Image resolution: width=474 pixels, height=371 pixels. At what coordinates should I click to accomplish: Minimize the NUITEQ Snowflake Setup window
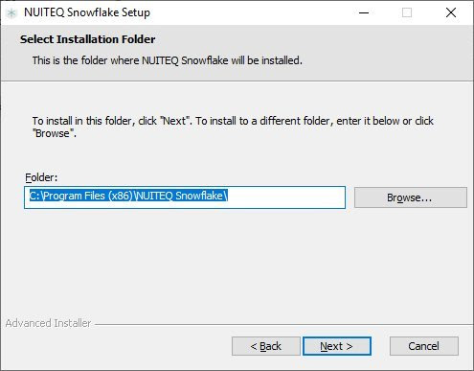coord(364,12)
